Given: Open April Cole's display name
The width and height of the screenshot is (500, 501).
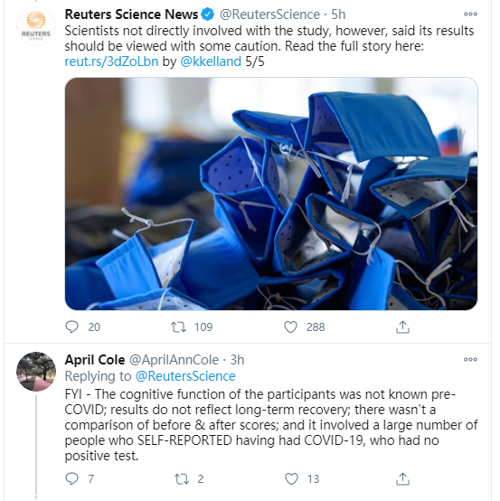Looking at the screenshot, I should 95,360.
